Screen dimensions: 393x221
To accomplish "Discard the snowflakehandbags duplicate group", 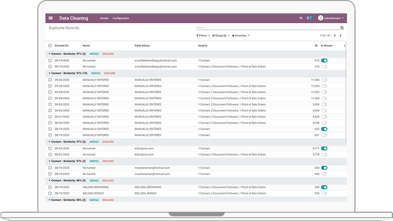I will 108,54.
